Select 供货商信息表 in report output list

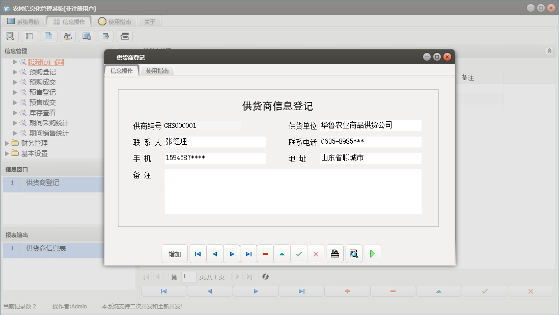(46, 249)
